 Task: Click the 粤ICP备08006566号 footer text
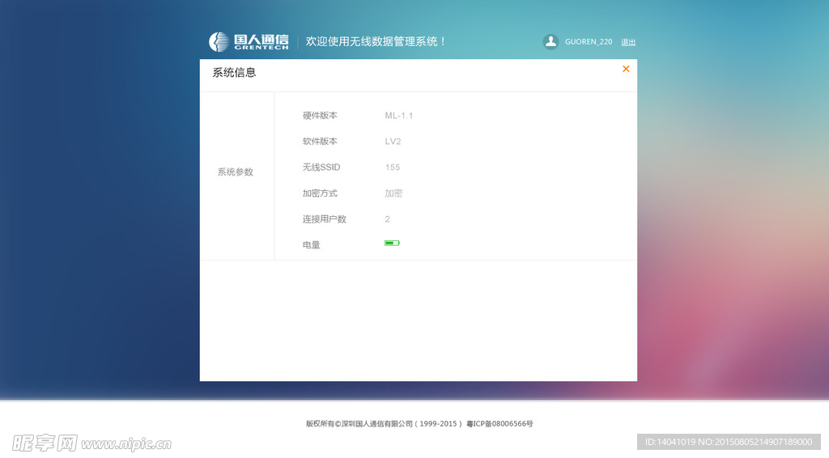[x=500, y=423]
